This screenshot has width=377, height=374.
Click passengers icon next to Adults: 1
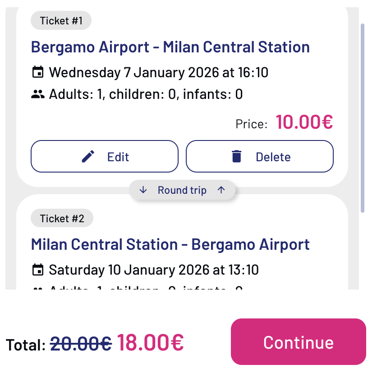38,94
